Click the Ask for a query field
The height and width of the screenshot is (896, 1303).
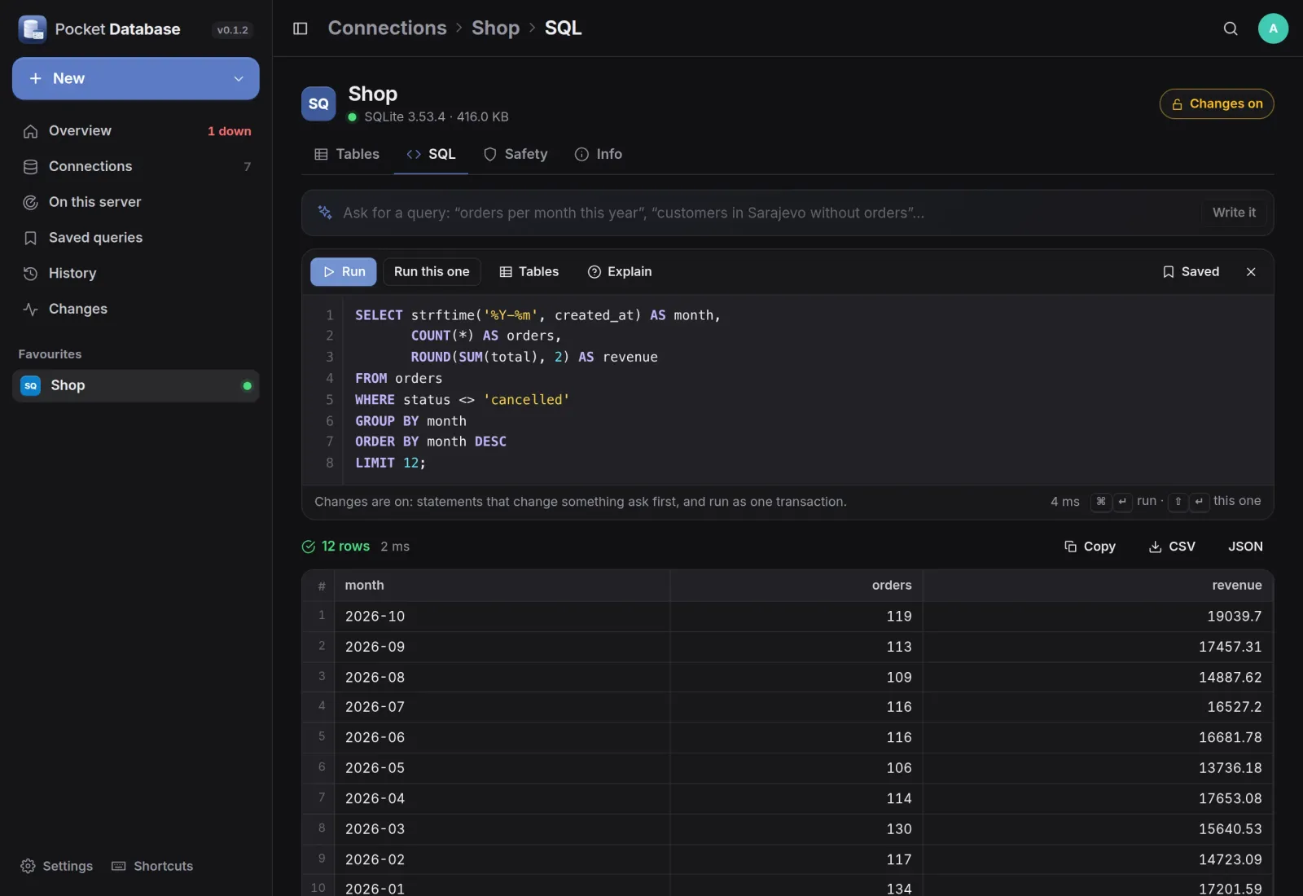tap(766, 213)
